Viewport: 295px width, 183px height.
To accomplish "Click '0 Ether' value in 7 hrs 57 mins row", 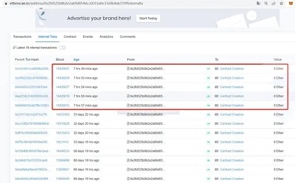I will pyautogui.click(x=278, y=106).
